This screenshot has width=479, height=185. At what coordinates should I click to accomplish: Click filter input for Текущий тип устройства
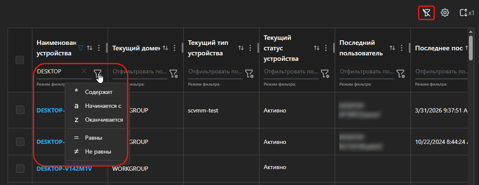(214, 72)
